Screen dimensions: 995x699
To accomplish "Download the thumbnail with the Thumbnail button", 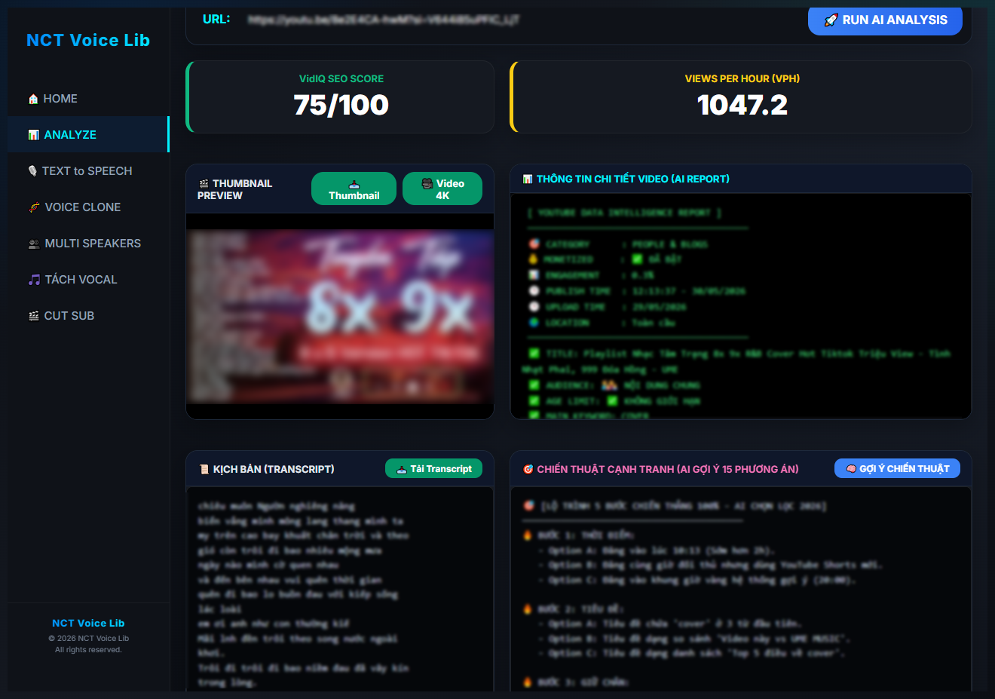I will (x=354, y=189).
